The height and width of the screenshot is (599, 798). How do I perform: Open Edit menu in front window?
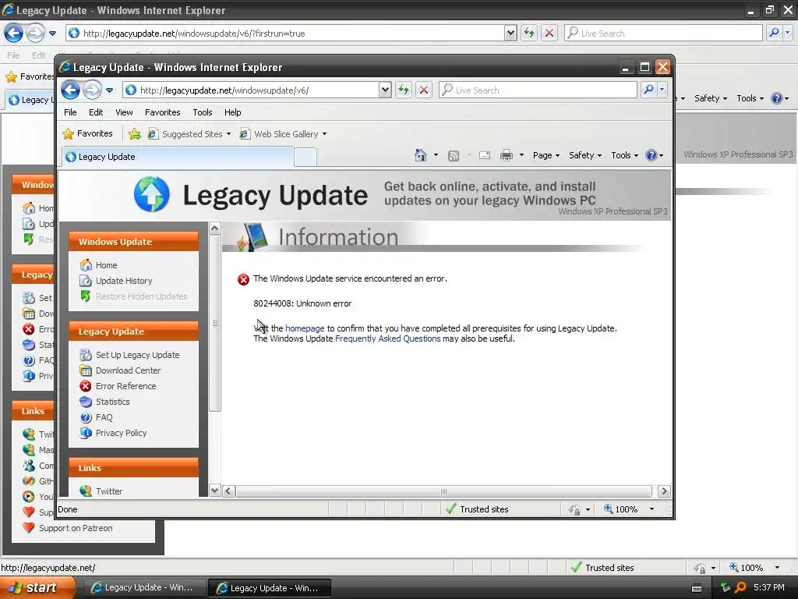[x=96, y=112]
